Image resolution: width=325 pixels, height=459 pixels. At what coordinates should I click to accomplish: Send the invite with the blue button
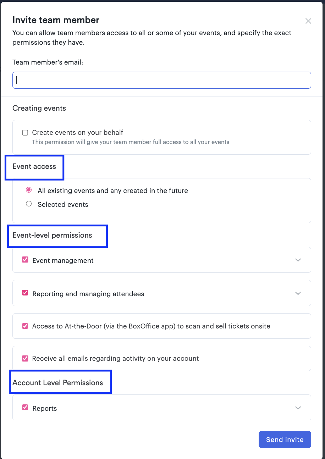pos(285,439)
